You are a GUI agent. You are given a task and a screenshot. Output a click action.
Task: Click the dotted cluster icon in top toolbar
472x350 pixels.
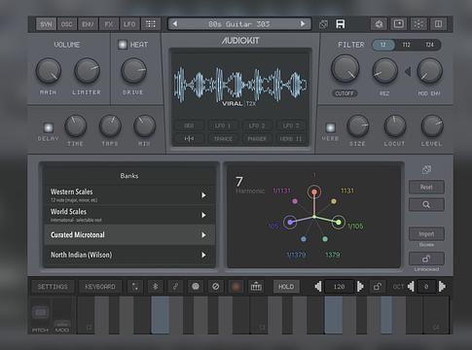[418, 24]
